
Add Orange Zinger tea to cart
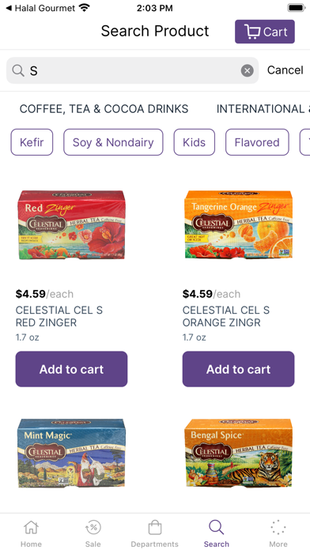tap(238, 369)
